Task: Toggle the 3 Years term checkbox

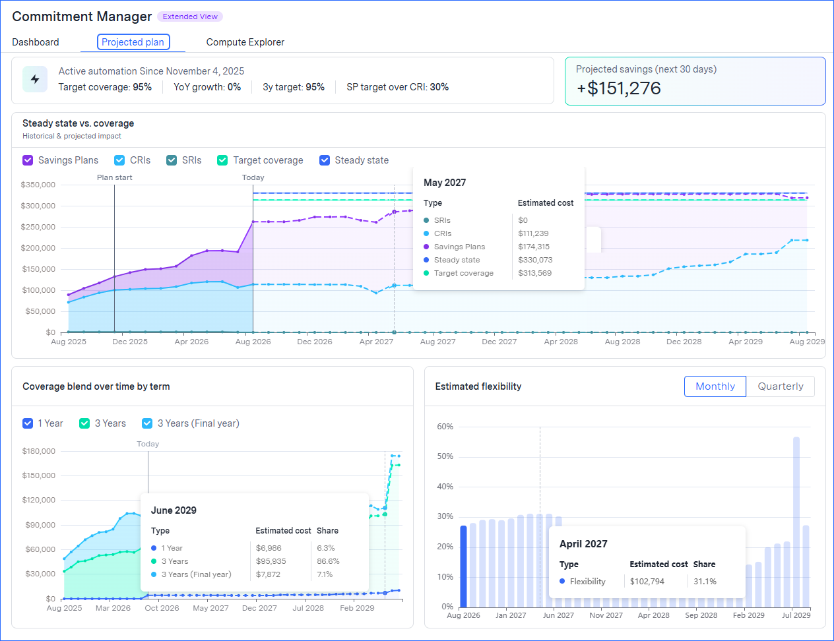Action: (84, 423)
